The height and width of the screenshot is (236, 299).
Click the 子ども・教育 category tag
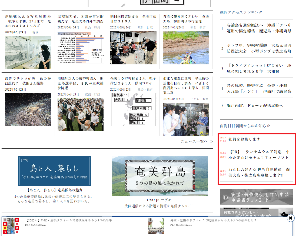click(x=200, y=99)
